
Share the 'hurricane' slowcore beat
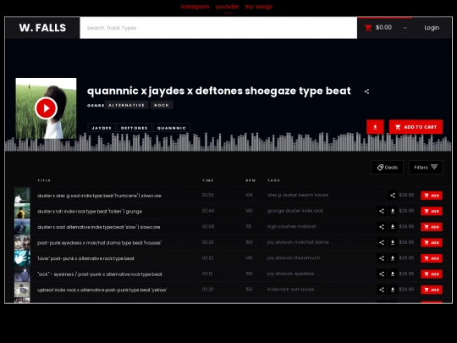393,196
